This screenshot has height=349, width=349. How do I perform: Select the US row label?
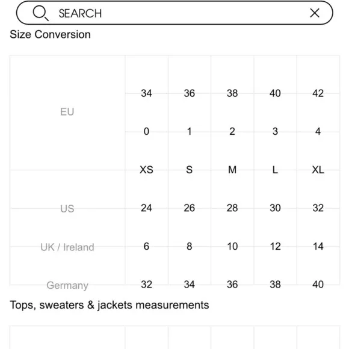point(67,209)
